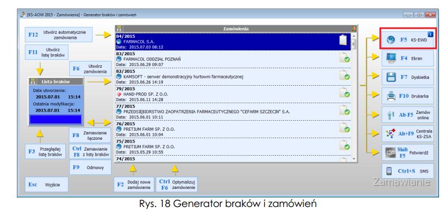The image size is (448, 216).
Task: Open Alt+F9 Centrala KS-ZSA
Action: coord(408,134)
